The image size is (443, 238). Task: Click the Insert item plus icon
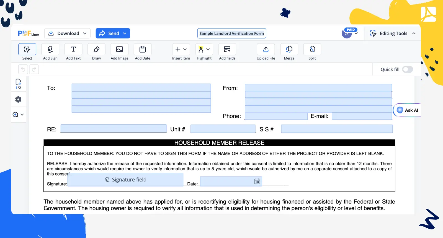point(178,49)
